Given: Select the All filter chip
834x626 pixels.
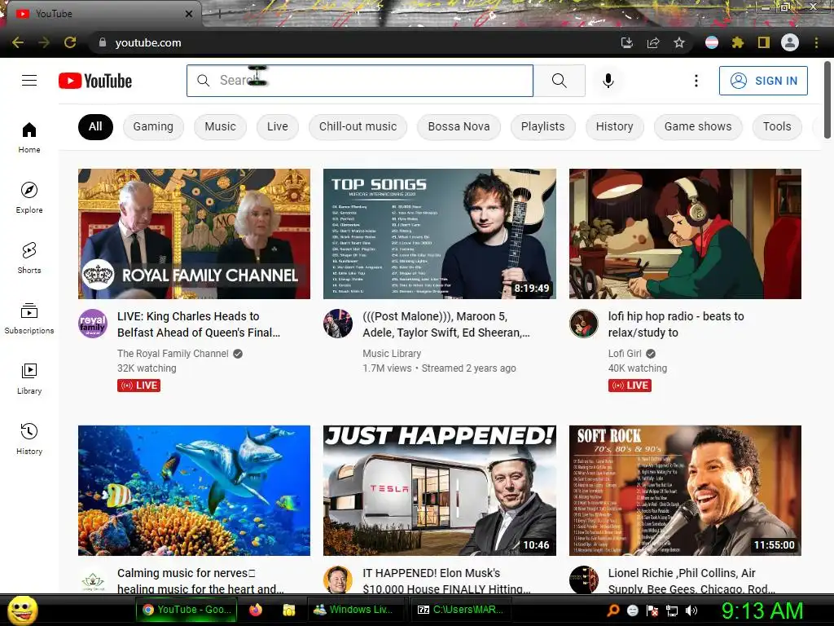Looking at the screenshot, I should pos(95,126).
